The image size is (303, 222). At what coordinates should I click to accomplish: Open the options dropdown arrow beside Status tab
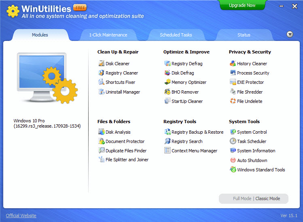click(x=290, y=34)
